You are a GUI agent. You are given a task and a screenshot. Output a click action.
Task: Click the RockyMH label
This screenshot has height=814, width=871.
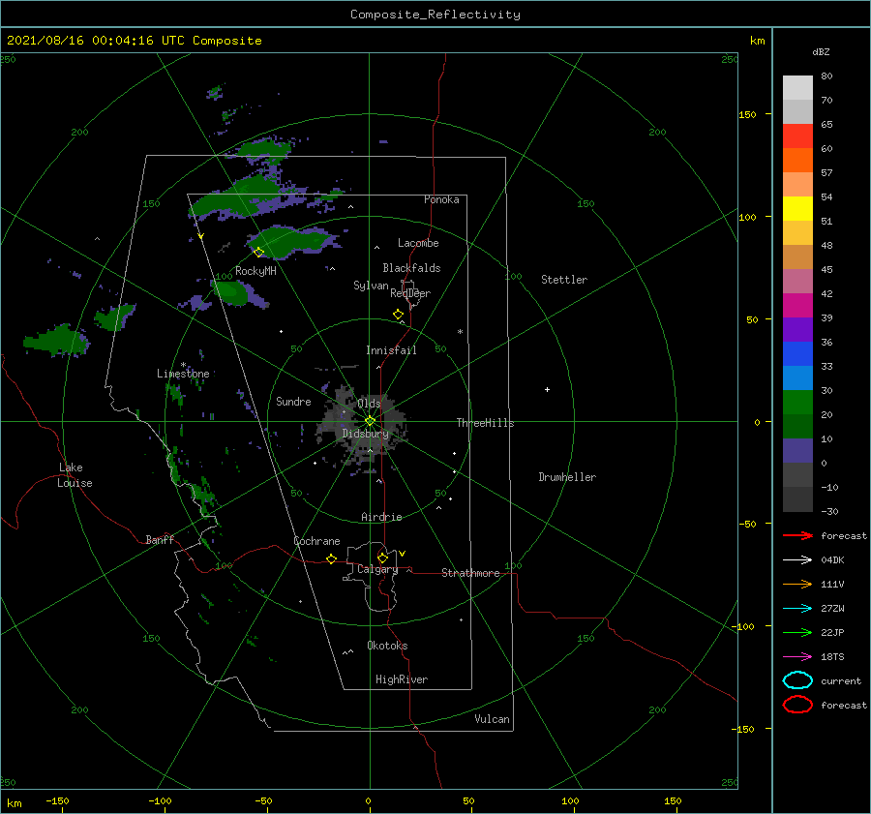click(255, 271)
